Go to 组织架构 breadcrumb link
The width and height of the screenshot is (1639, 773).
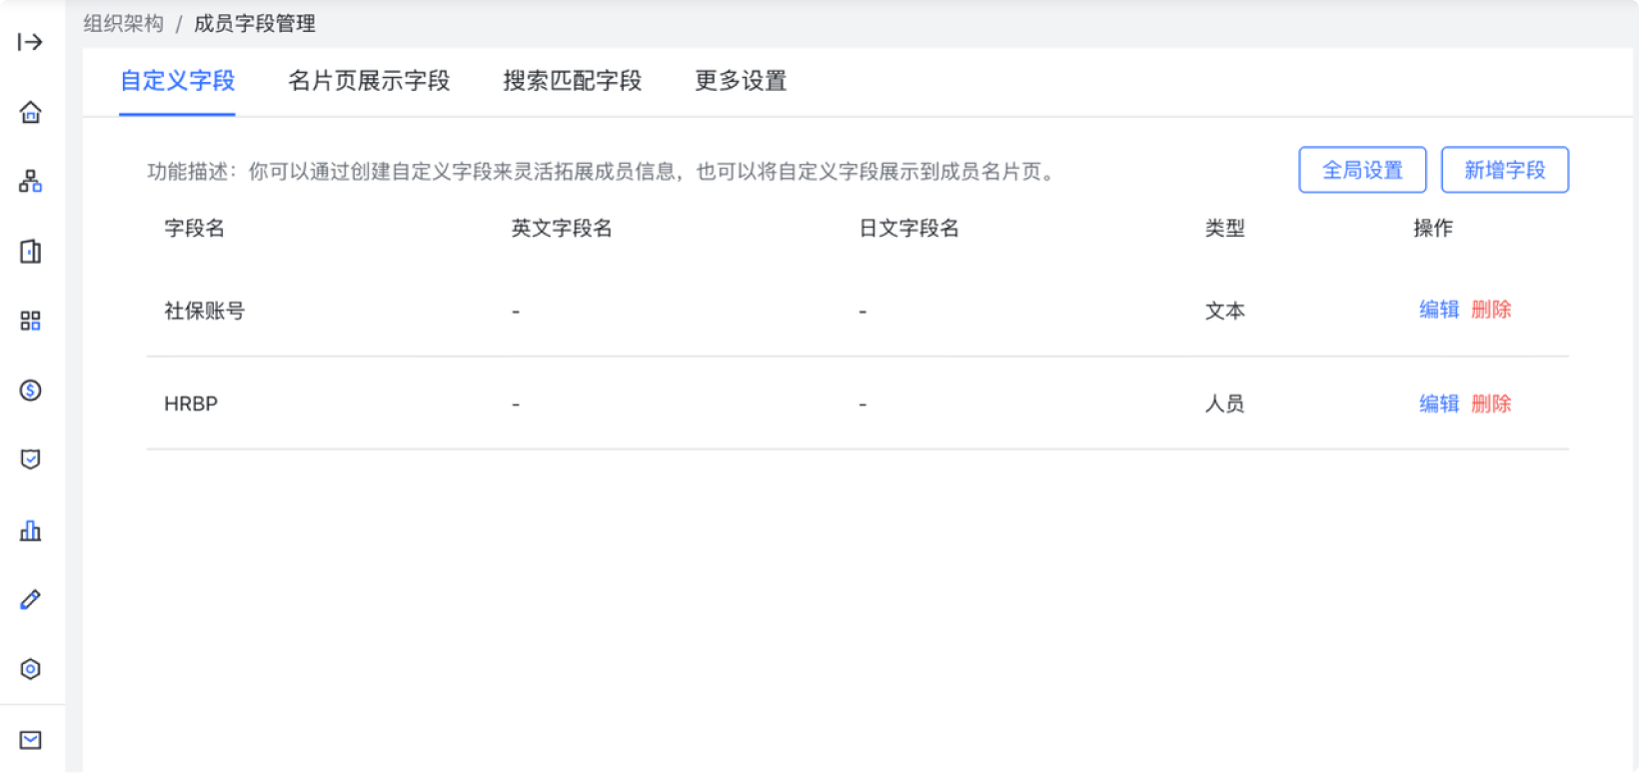(123, 24)
